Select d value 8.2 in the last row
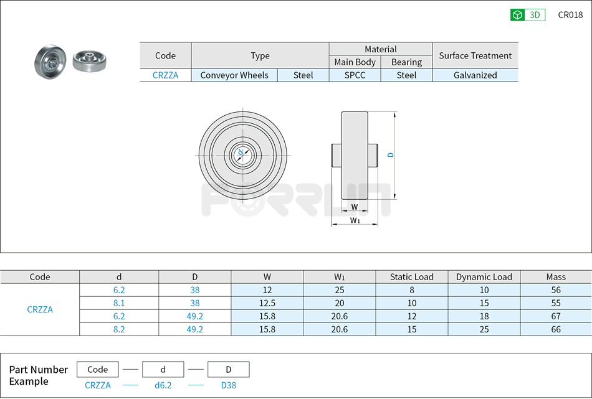This screenshot has width=592, height=399. click(119, 329)
